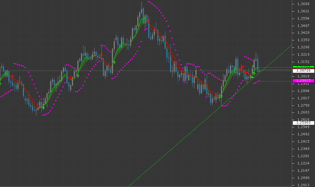Click the 1,2549 price axis label
The height and width of the screenshot is (187, 315).
303,127
